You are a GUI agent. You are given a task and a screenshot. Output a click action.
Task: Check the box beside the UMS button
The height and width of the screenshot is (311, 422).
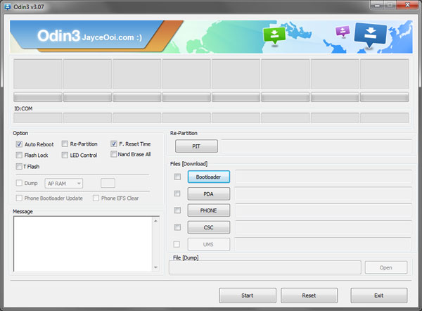pos(177,244)
